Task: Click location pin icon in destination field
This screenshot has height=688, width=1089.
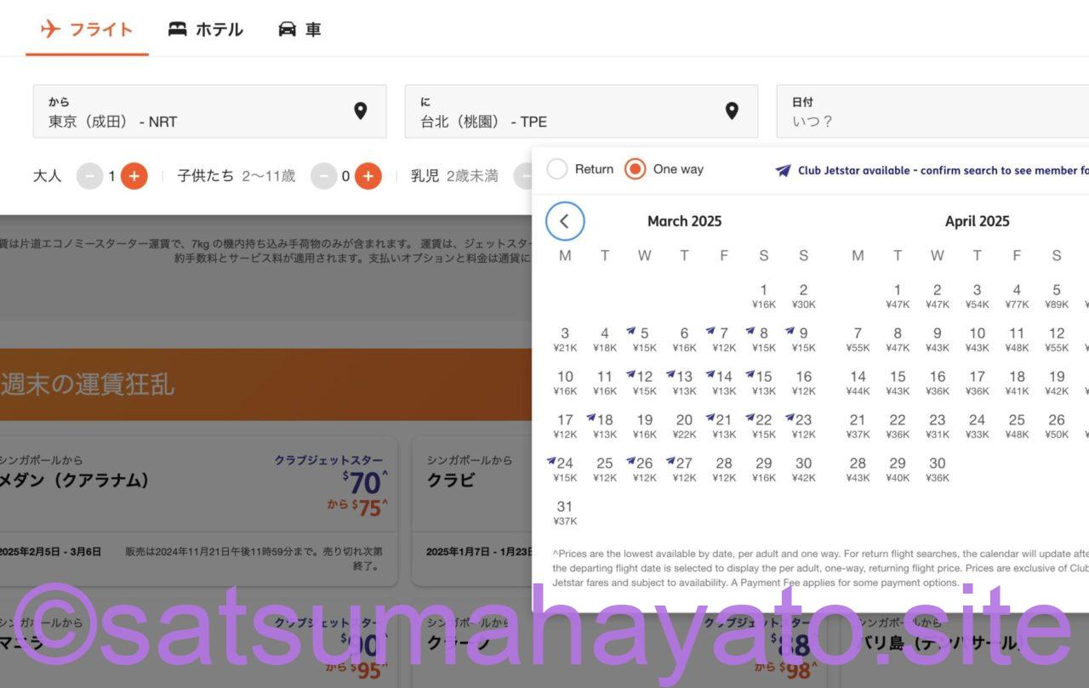Action: [x=732, y=111]
